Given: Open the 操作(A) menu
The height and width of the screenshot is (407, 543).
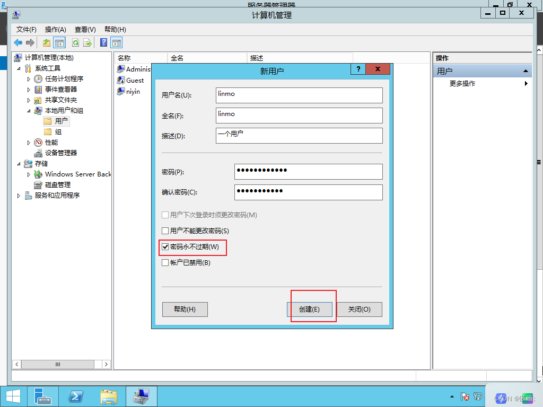Looking at the screenshot, I should 55,30.
